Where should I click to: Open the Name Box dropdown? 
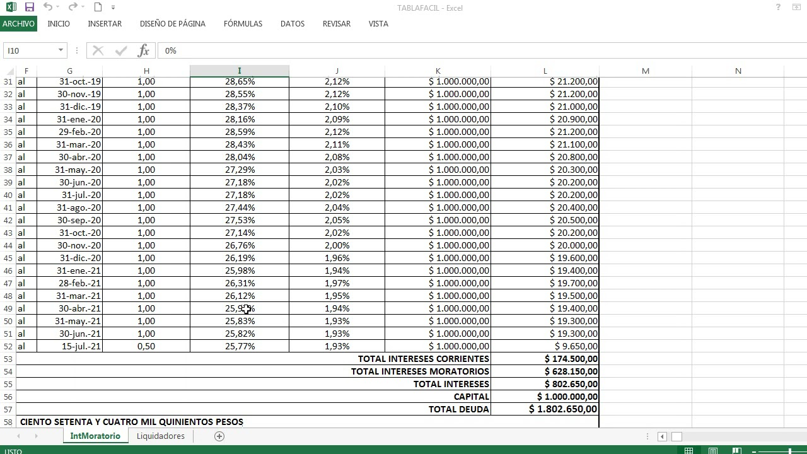tap(61, 50)
